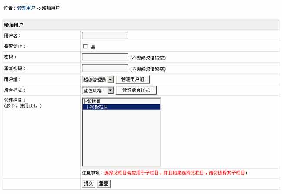This screenshot has height=194, width=282.
Task: Open the 用户组 dropdown showing 超级管理员
Action: tap(98, 80)
